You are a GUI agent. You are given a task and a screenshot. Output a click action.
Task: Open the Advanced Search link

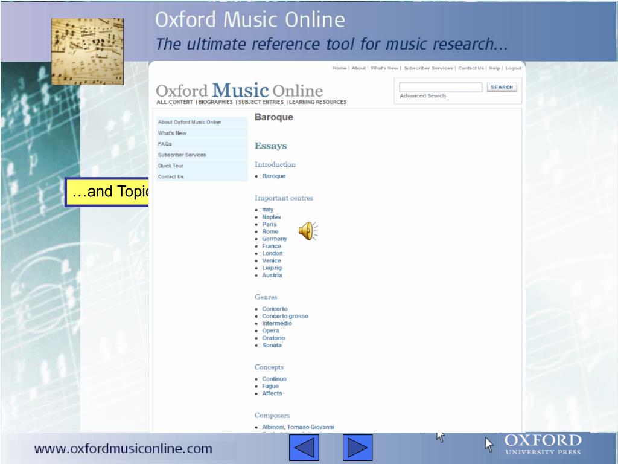(x=422, y=96)
